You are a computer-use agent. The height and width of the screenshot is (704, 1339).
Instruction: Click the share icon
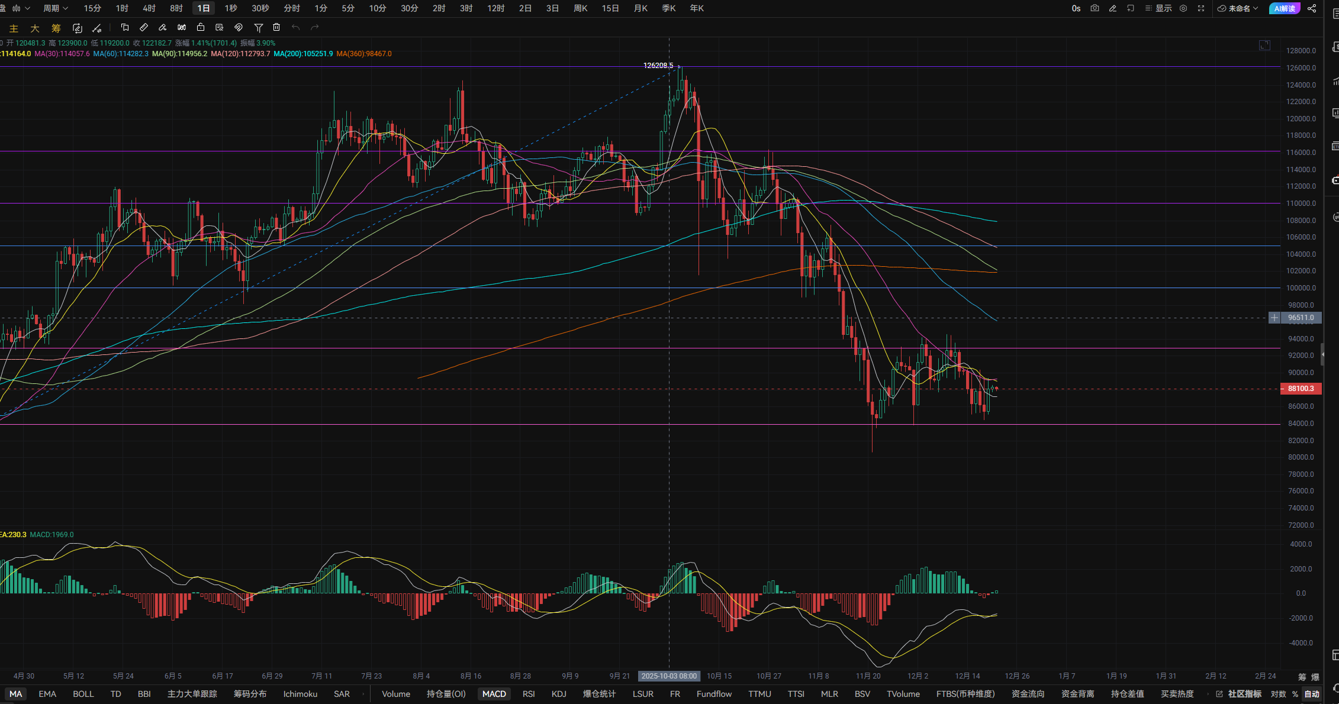click(1312, 8)
